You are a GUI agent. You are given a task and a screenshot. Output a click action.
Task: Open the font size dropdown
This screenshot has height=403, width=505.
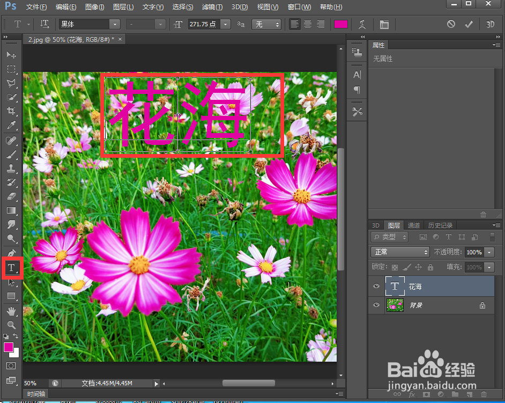point(226,24)
